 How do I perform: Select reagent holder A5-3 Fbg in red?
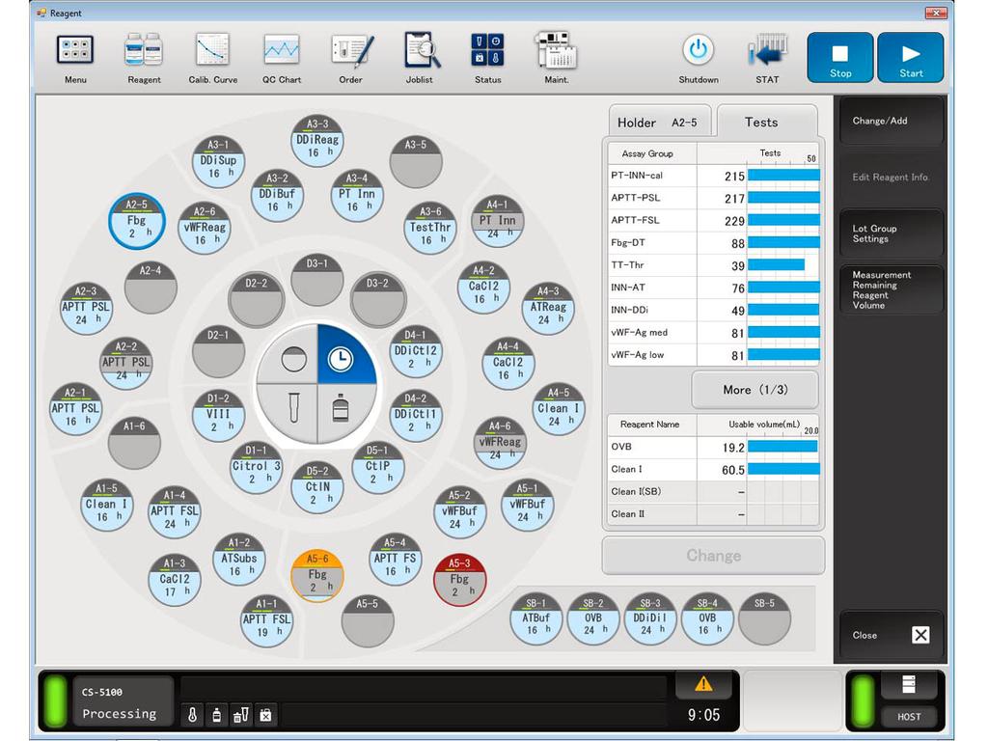[x=460, y=580]
